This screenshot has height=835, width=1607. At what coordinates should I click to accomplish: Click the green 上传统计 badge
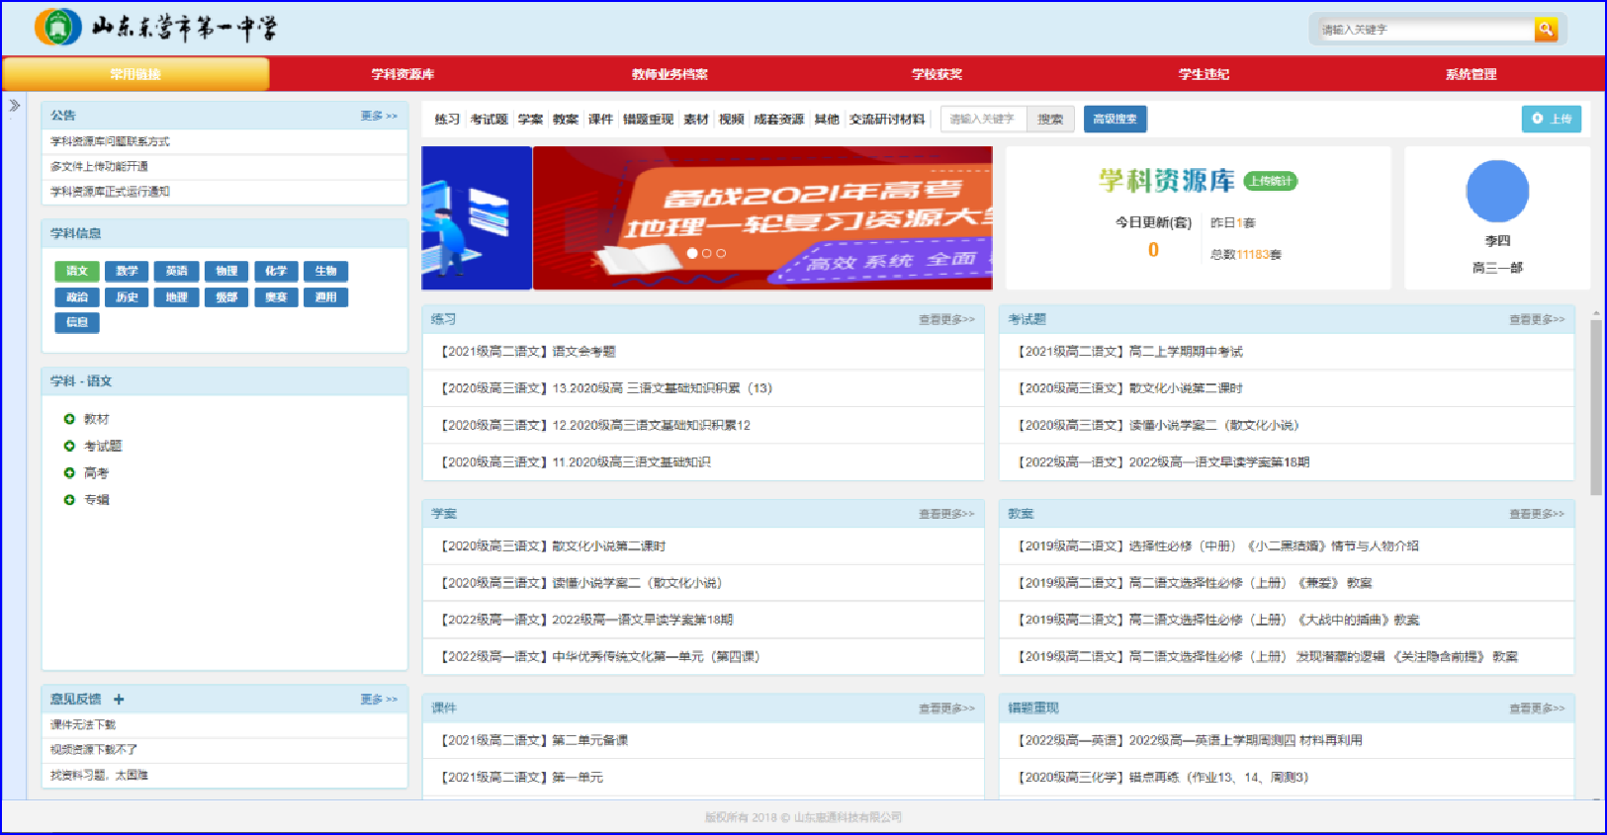click(x=1270, y=181)
